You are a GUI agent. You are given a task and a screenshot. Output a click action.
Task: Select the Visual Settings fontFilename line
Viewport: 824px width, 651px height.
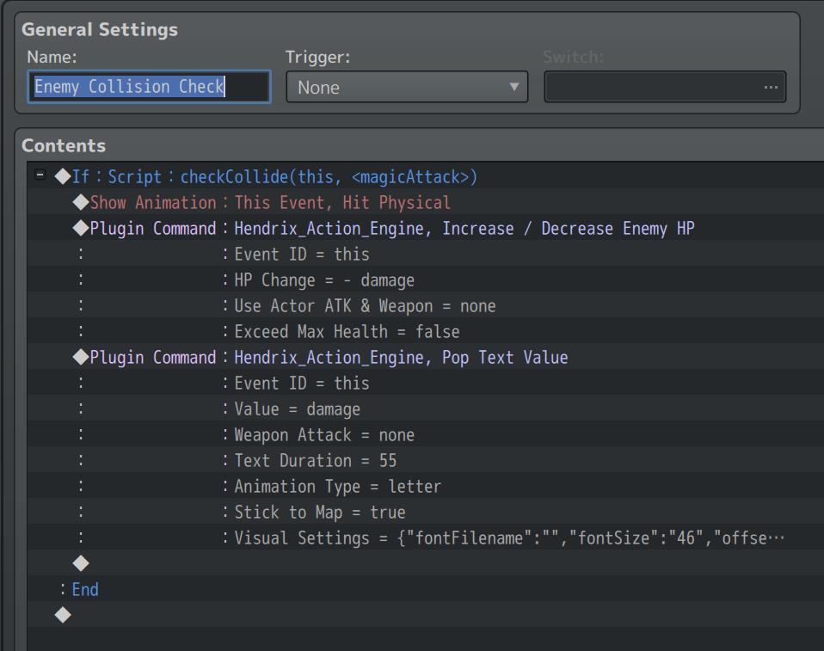click(x=426, y=537)
